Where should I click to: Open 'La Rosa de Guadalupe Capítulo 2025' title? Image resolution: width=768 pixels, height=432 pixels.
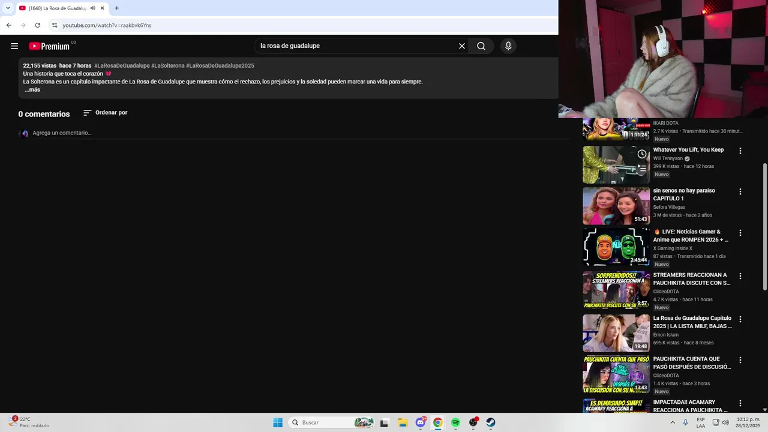pyautogui.click(x=692, y=322)
